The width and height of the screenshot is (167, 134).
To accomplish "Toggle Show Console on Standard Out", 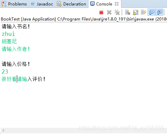I will [152, 12].
